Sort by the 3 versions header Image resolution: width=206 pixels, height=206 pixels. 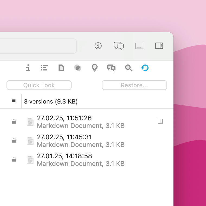tap(51, 101)
